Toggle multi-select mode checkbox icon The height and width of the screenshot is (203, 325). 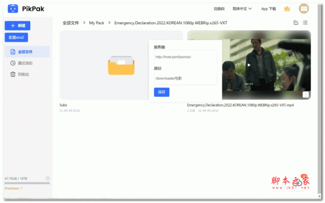[x=296, y=23]
